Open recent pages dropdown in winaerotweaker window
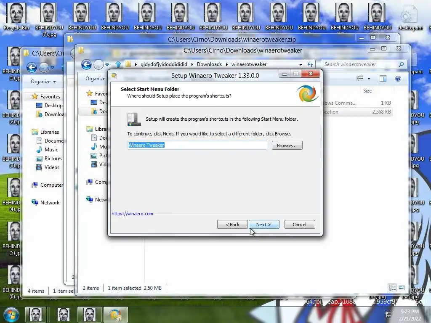The height and width of the screenshot is (323, 431). (107, 65)
